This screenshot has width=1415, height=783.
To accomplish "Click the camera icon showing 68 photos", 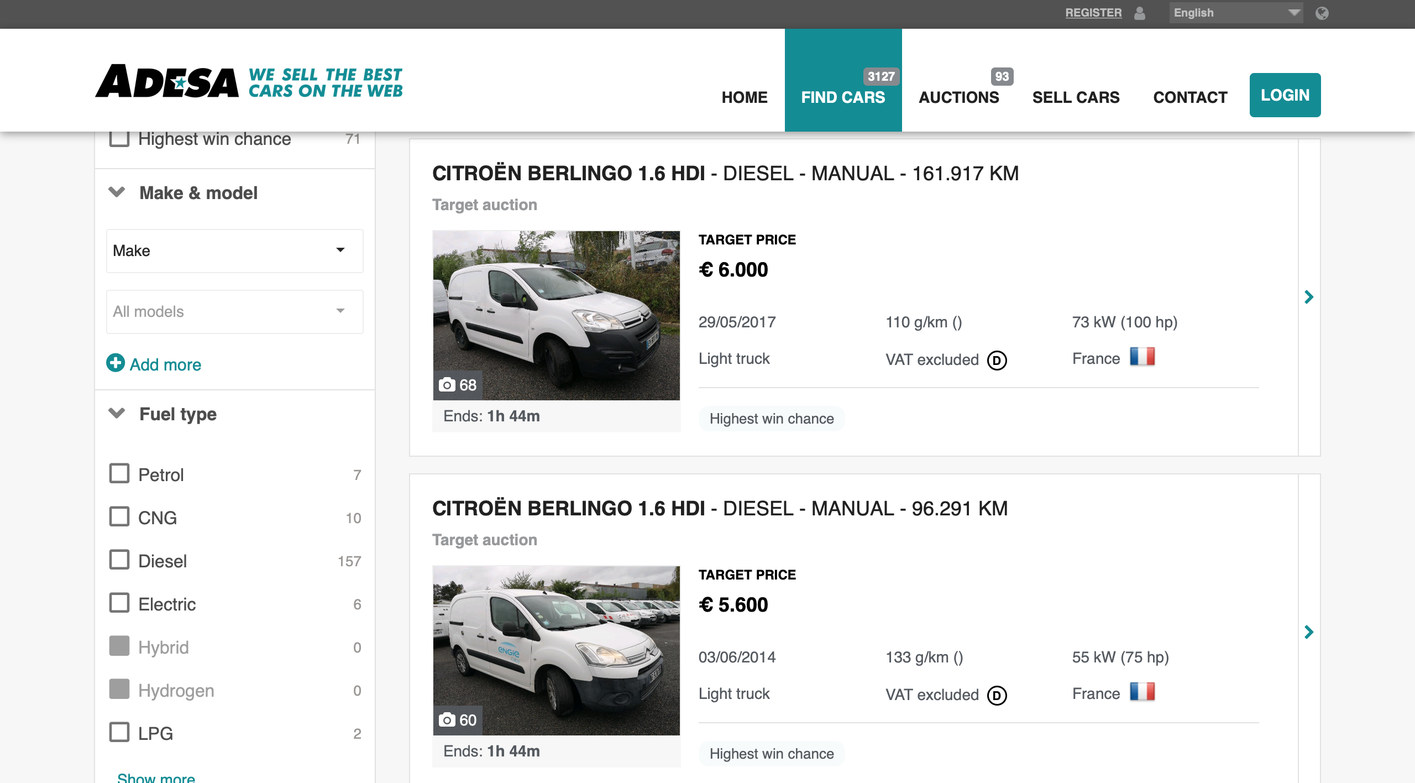I will pyautogui.click(x=447, y=385).
